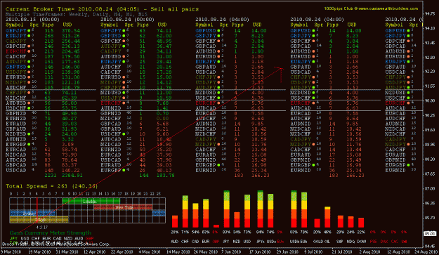Click the DOW 22% strength bar

coord(361,223)
